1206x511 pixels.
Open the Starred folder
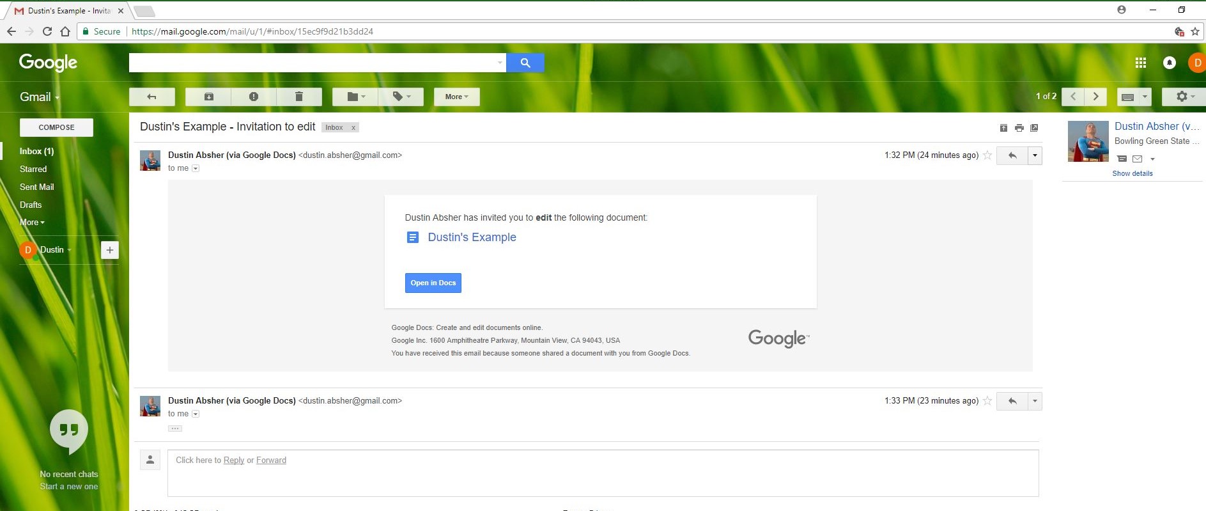(x=33, y=169)
